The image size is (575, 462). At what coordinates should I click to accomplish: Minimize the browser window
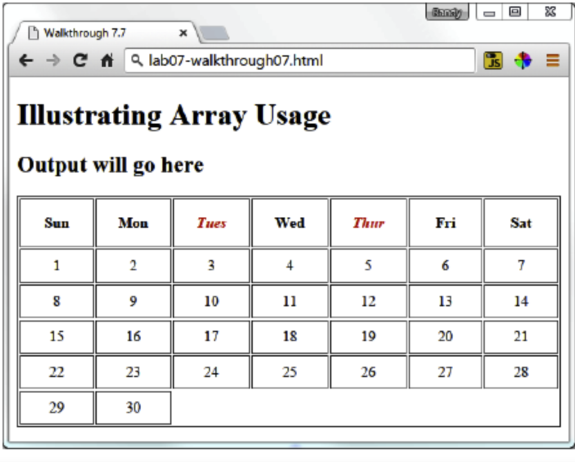click(489, 13)
